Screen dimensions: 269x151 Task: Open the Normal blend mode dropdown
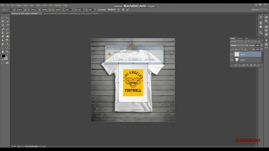coord(239,45)
